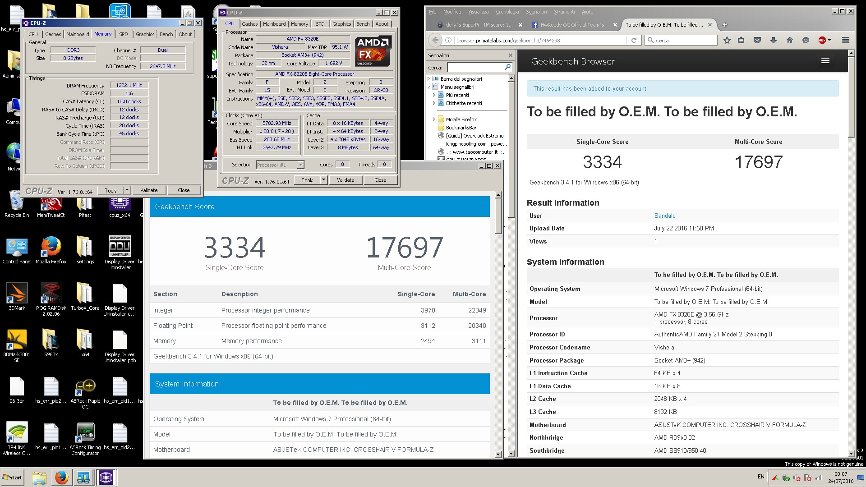This screenshot has height=487, width=866.
Task: Go to the Firefox home page
Action: click(790, 40)
